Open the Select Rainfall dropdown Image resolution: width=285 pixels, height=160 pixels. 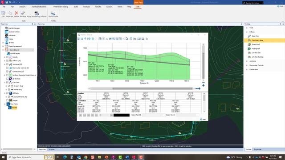coord(153,115)
